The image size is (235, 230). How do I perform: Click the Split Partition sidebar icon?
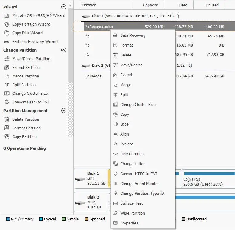pos(7,85)
